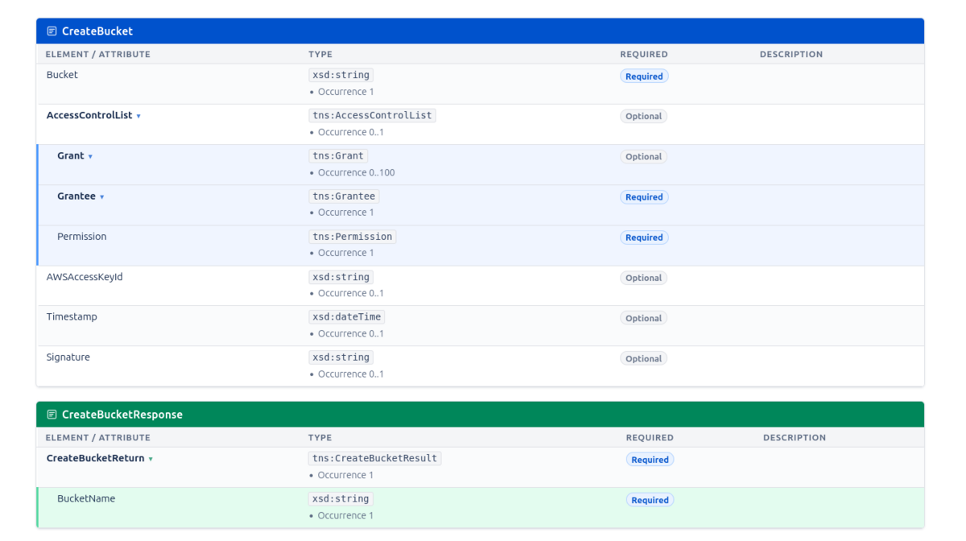
Task: Collapse the Grant element arrow
Action: click(x=90, y=156)
